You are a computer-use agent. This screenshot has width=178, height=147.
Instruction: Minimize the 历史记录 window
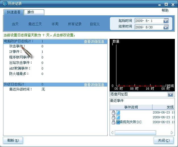tap(160, 5)
